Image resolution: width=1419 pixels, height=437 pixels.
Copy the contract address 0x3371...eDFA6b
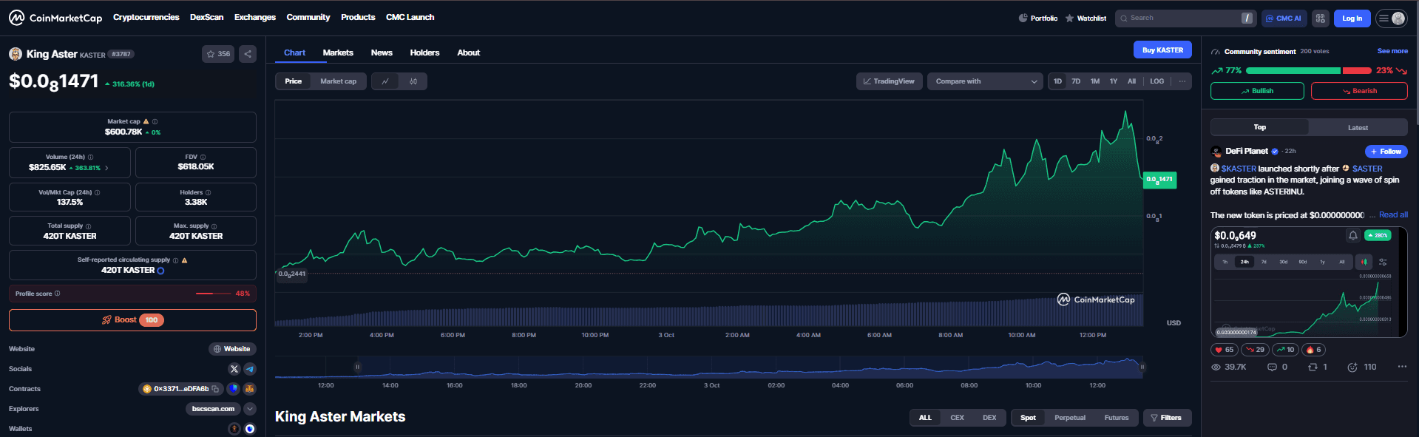(215, 389)
